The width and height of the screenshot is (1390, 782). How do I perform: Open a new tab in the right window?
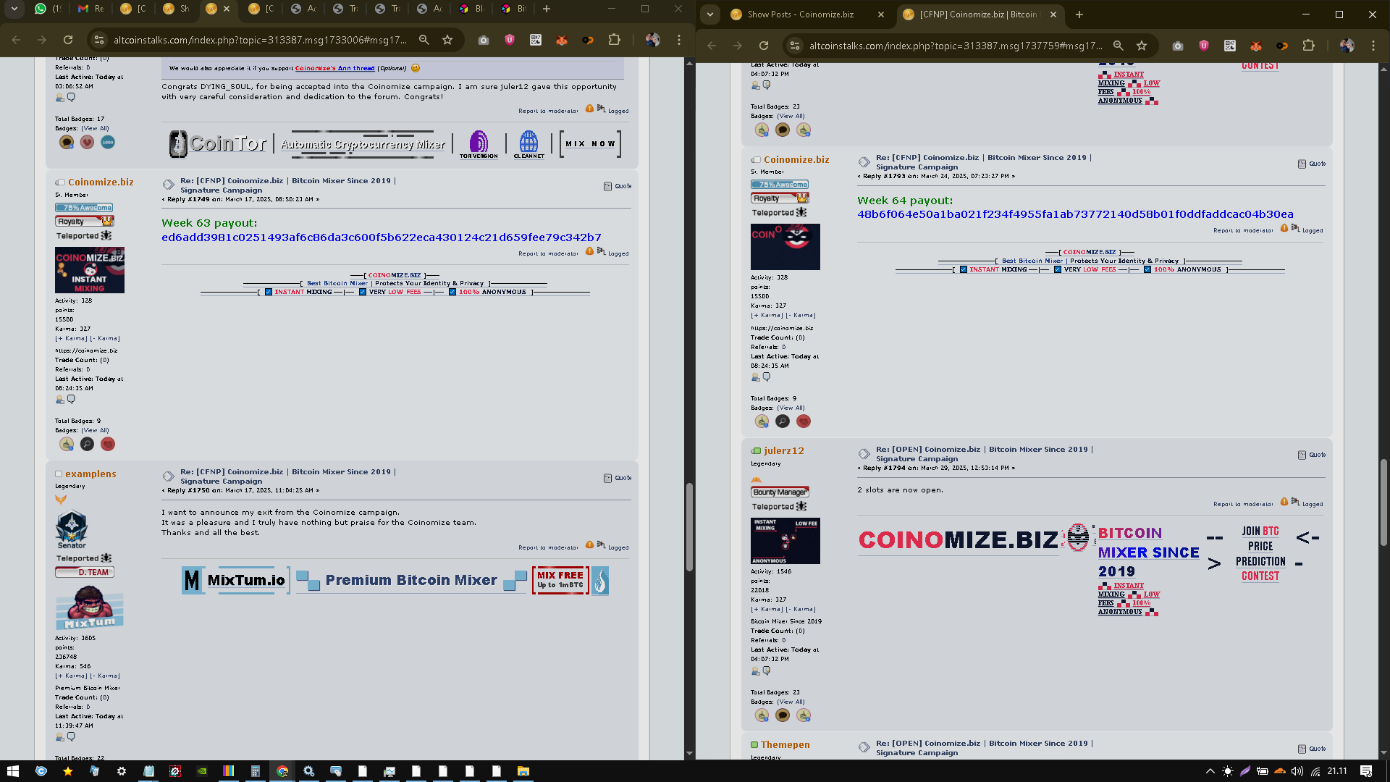[x=1079, y=14]
